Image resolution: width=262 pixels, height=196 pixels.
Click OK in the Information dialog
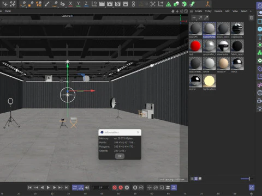pyautogui.click(x=120, y=156)
